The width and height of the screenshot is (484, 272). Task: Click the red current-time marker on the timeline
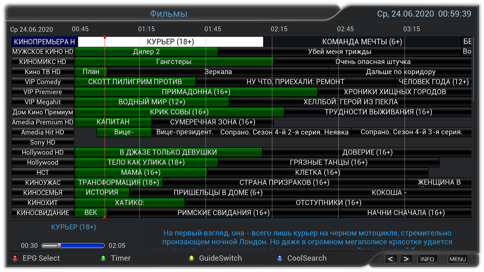tap(105, 38)
